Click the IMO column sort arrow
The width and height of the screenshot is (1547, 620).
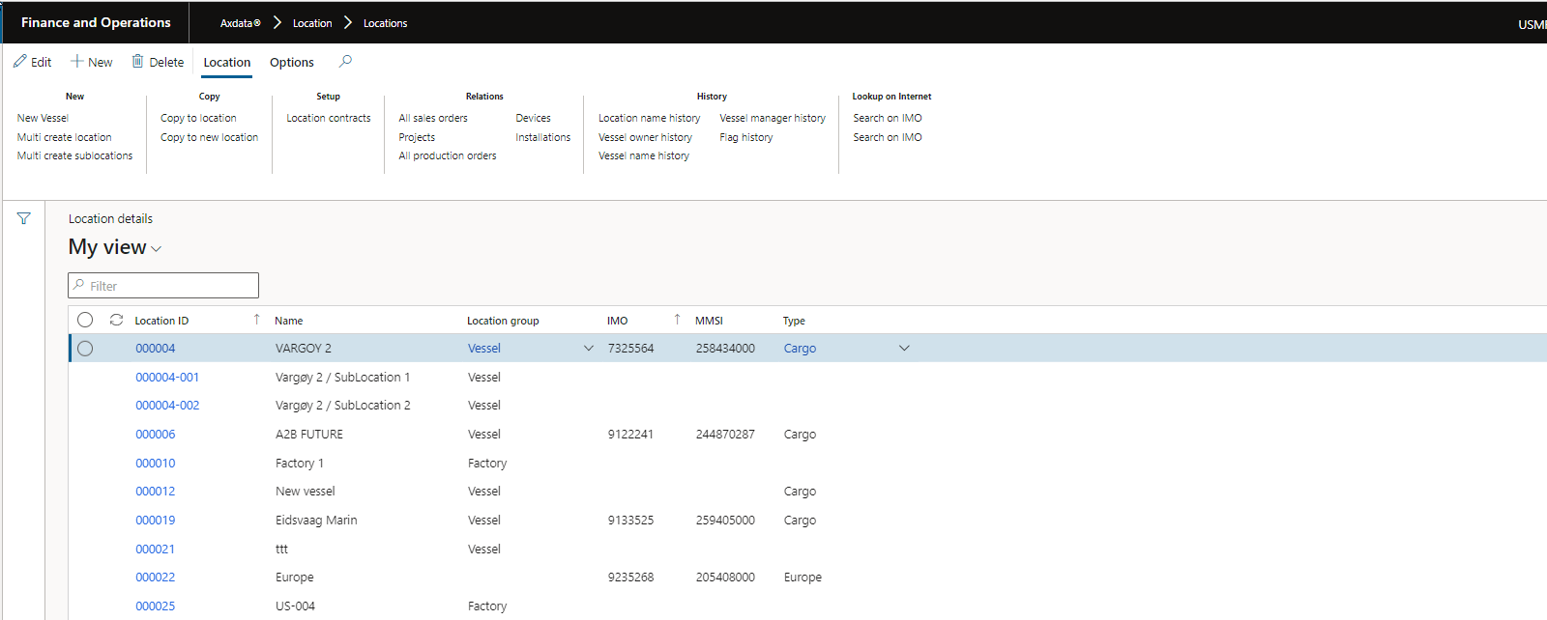(677, 319)
